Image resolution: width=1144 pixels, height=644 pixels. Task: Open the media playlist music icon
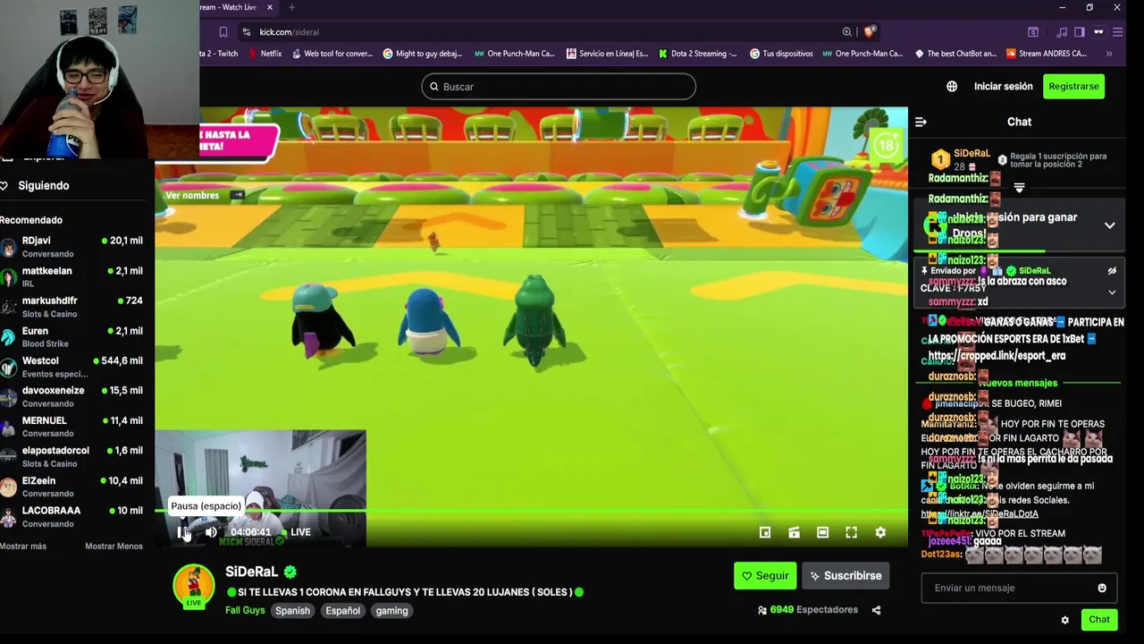tap(1061, 31)
